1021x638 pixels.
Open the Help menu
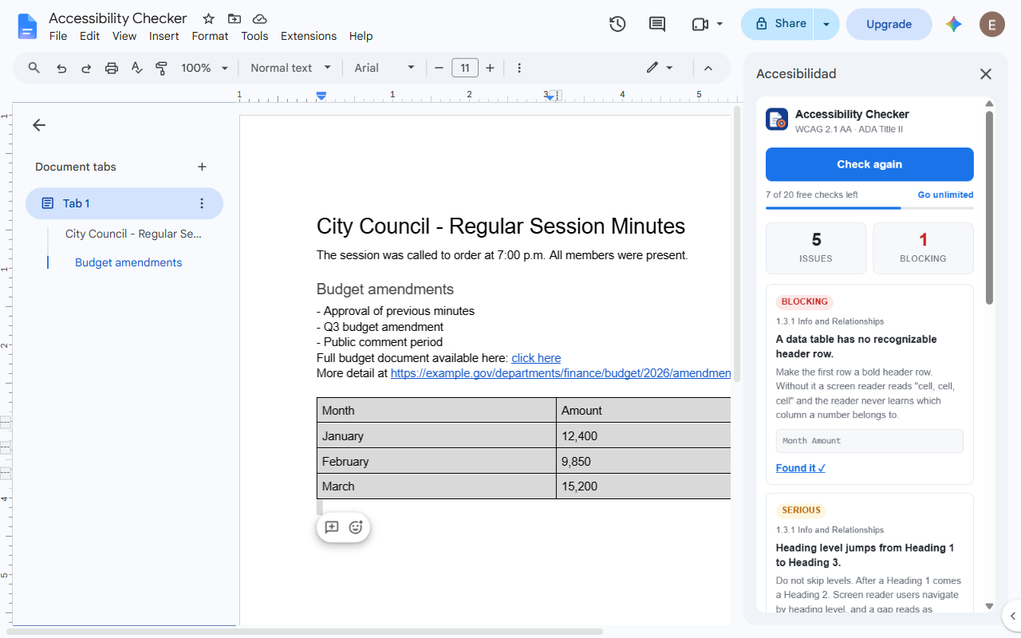[x=361, y=36]
